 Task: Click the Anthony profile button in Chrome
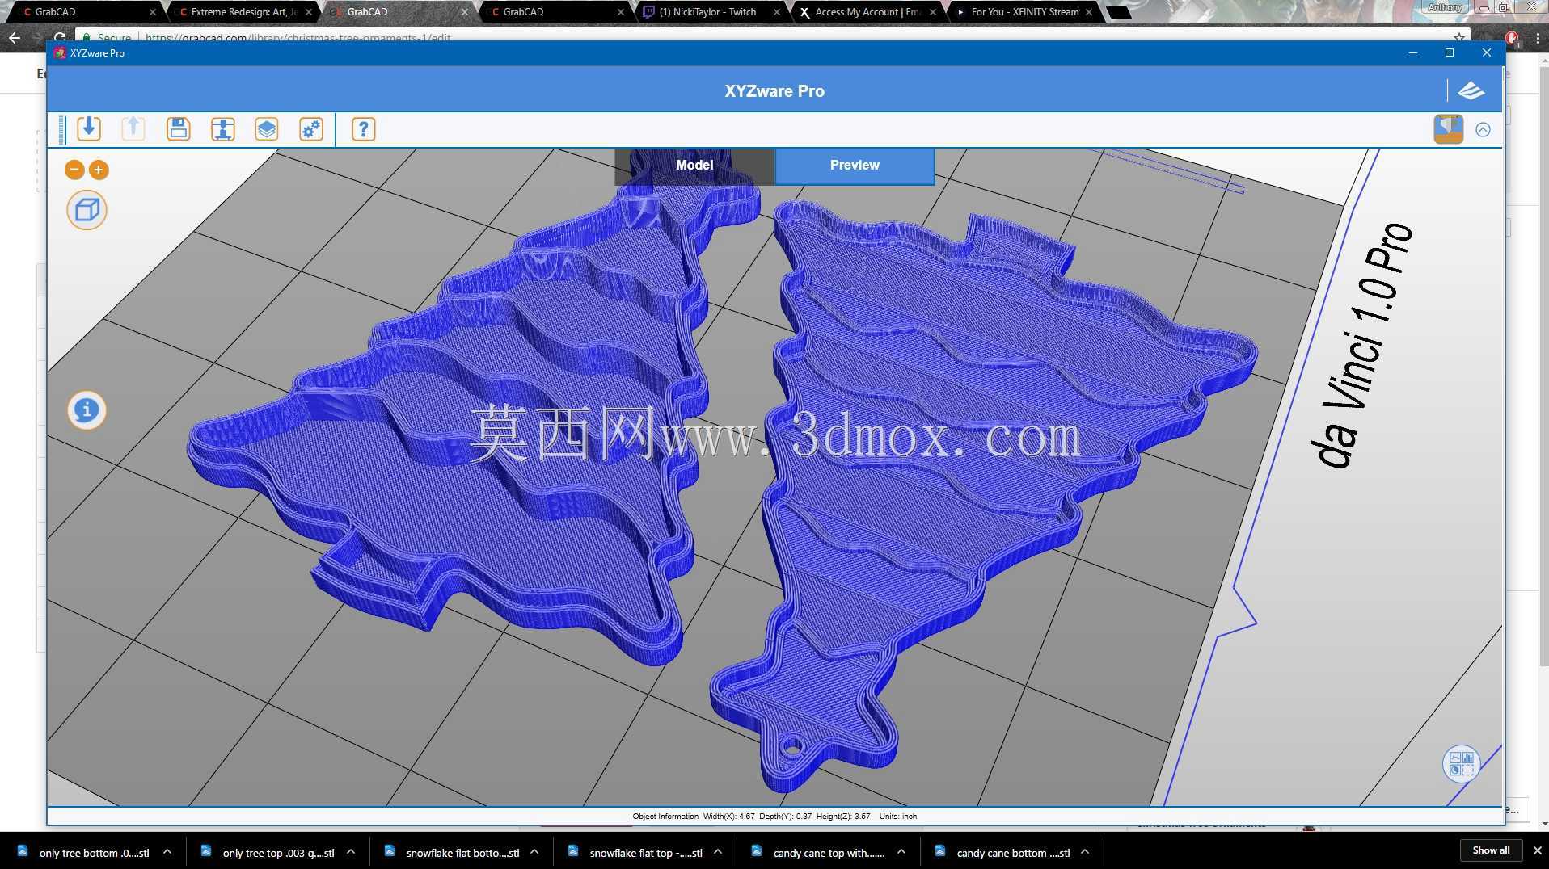[1446, 7]
